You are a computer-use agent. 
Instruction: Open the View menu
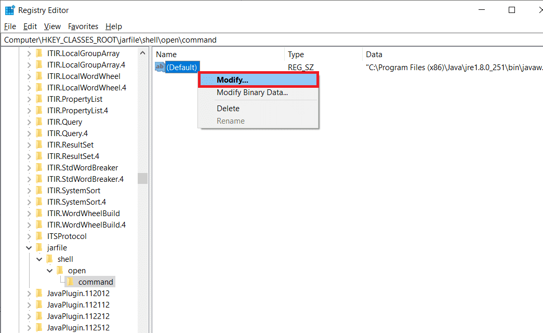click(x=52, y=26)
